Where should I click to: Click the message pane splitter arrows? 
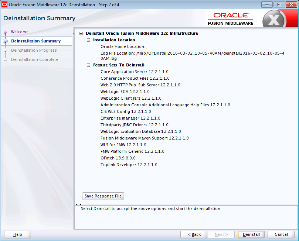[78, 204]
